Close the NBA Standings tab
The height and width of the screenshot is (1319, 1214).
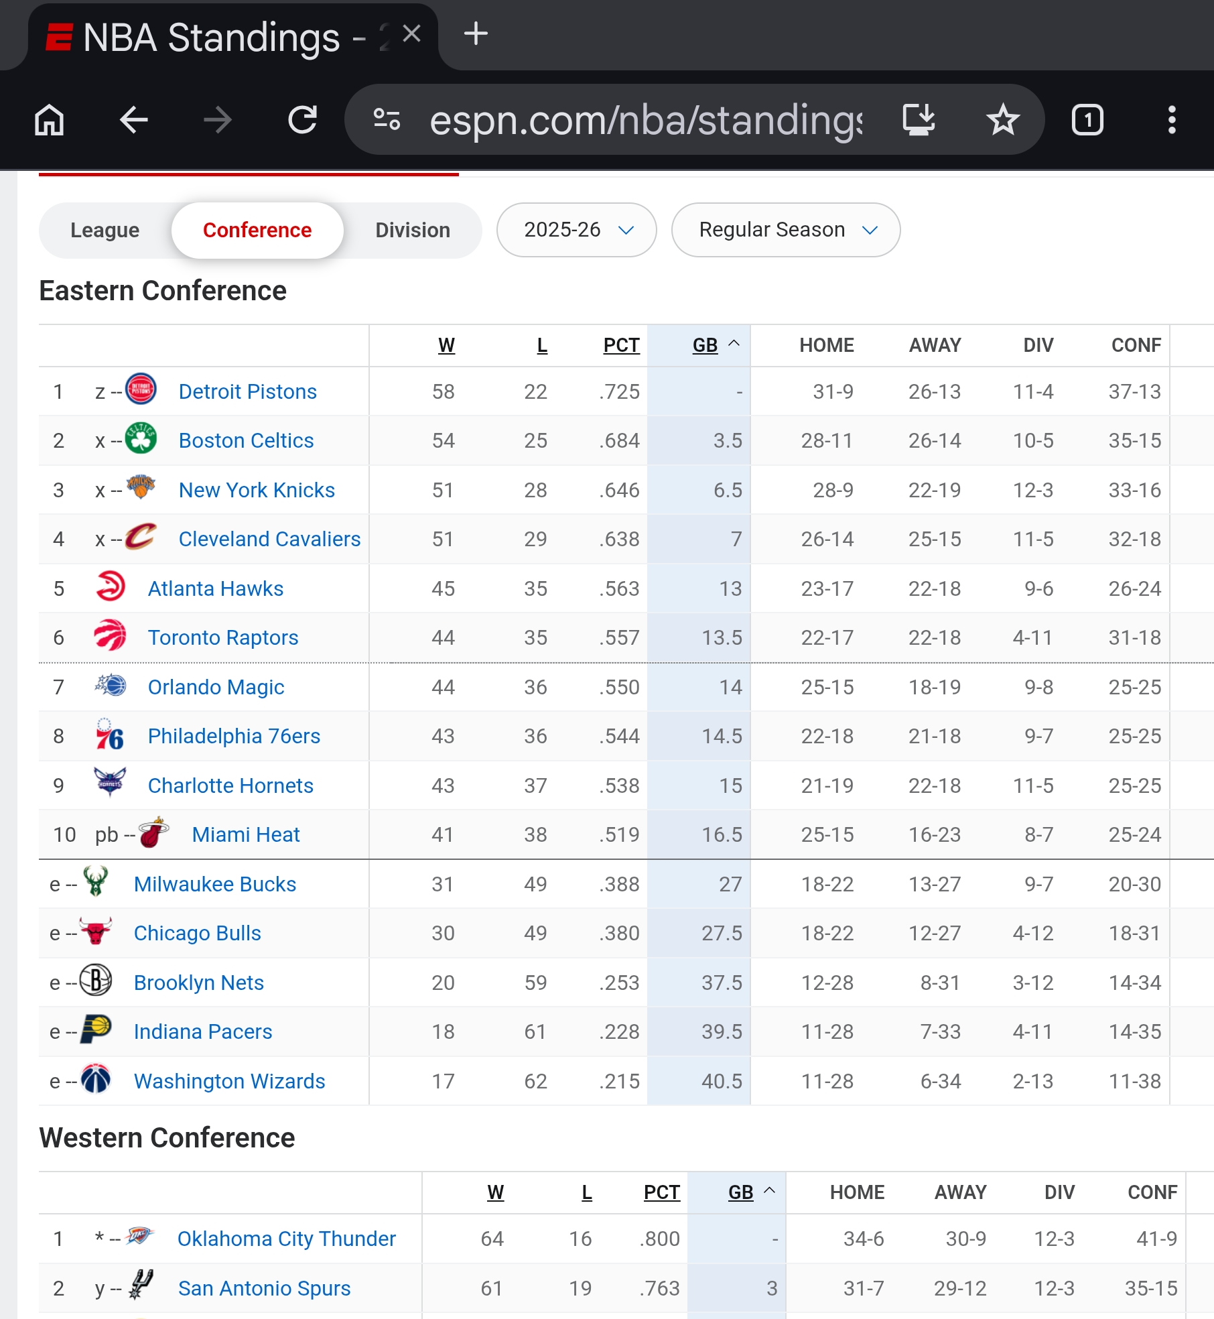(412, 34)
